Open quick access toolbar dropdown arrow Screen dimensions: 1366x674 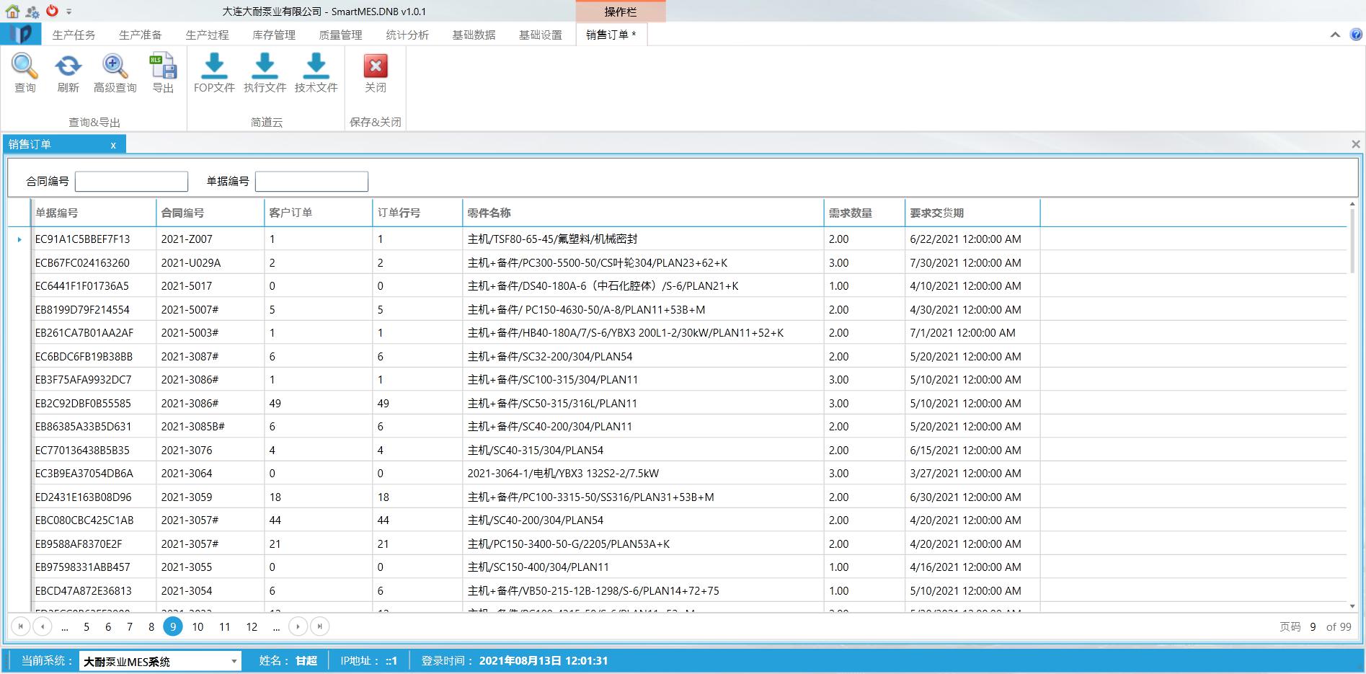69,12
